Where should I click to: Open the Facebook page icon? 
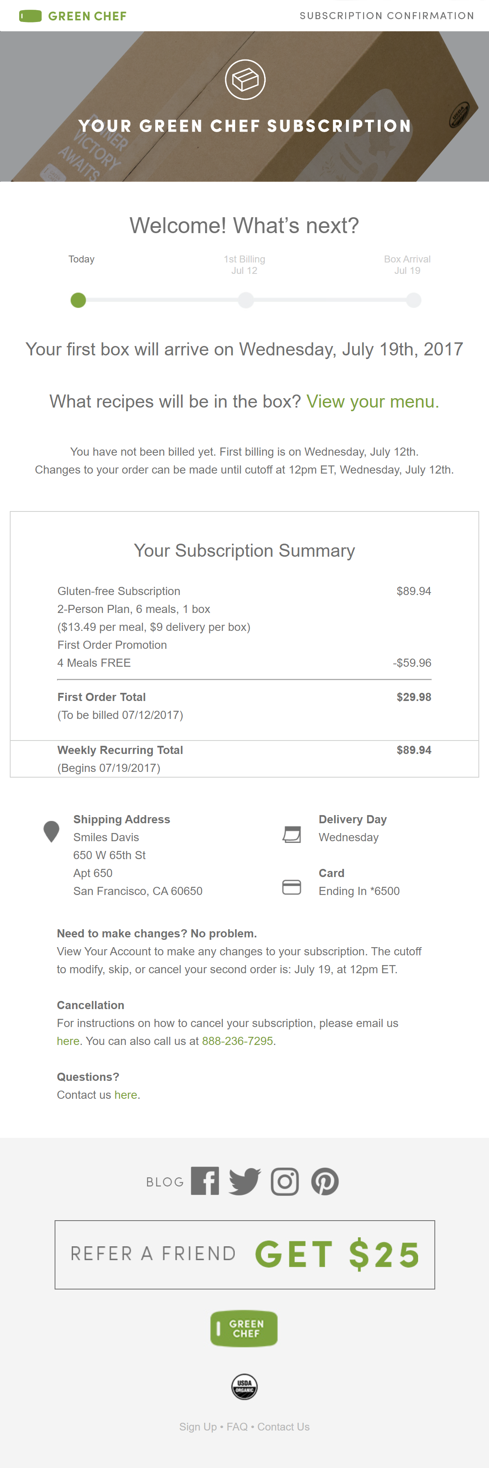[205, 1181]
